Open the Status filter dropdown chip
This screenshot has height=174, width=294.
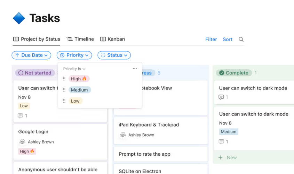(x=114, y=55)
